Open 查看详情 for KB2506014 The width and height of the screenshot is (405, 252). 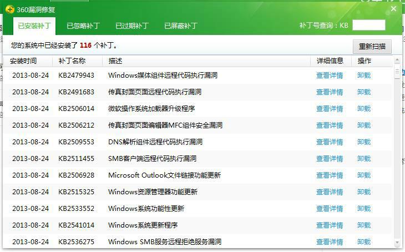330,109
